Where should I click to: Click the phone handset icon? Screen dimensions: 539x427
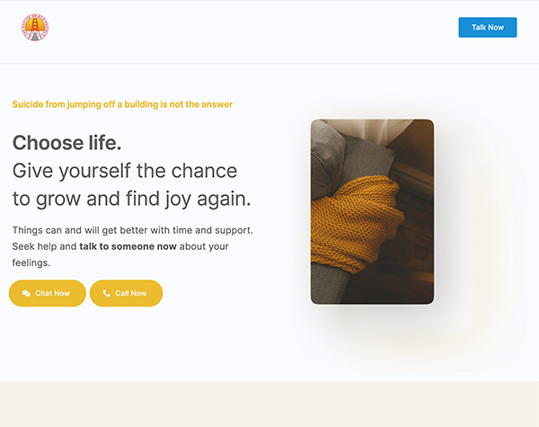coord(107,294)
